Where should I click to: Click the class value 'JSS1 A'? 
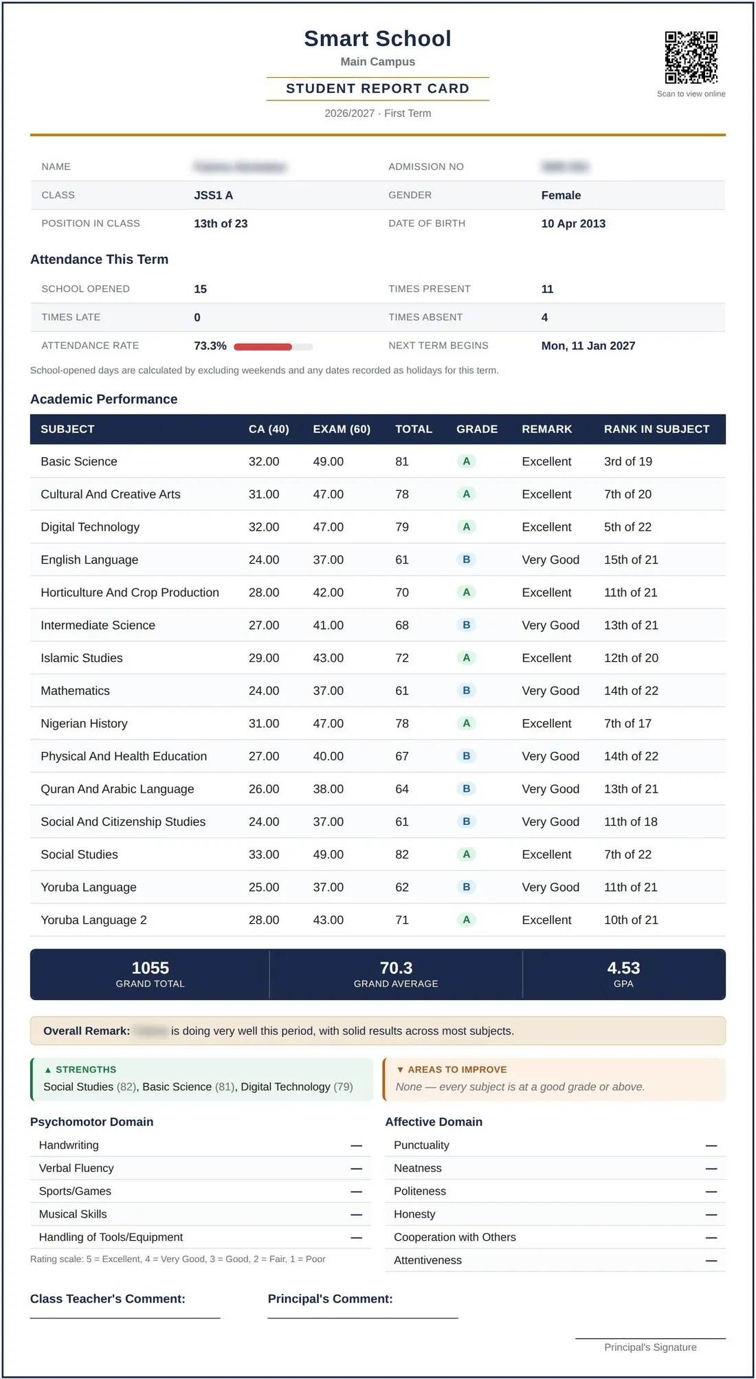(214, 195)
